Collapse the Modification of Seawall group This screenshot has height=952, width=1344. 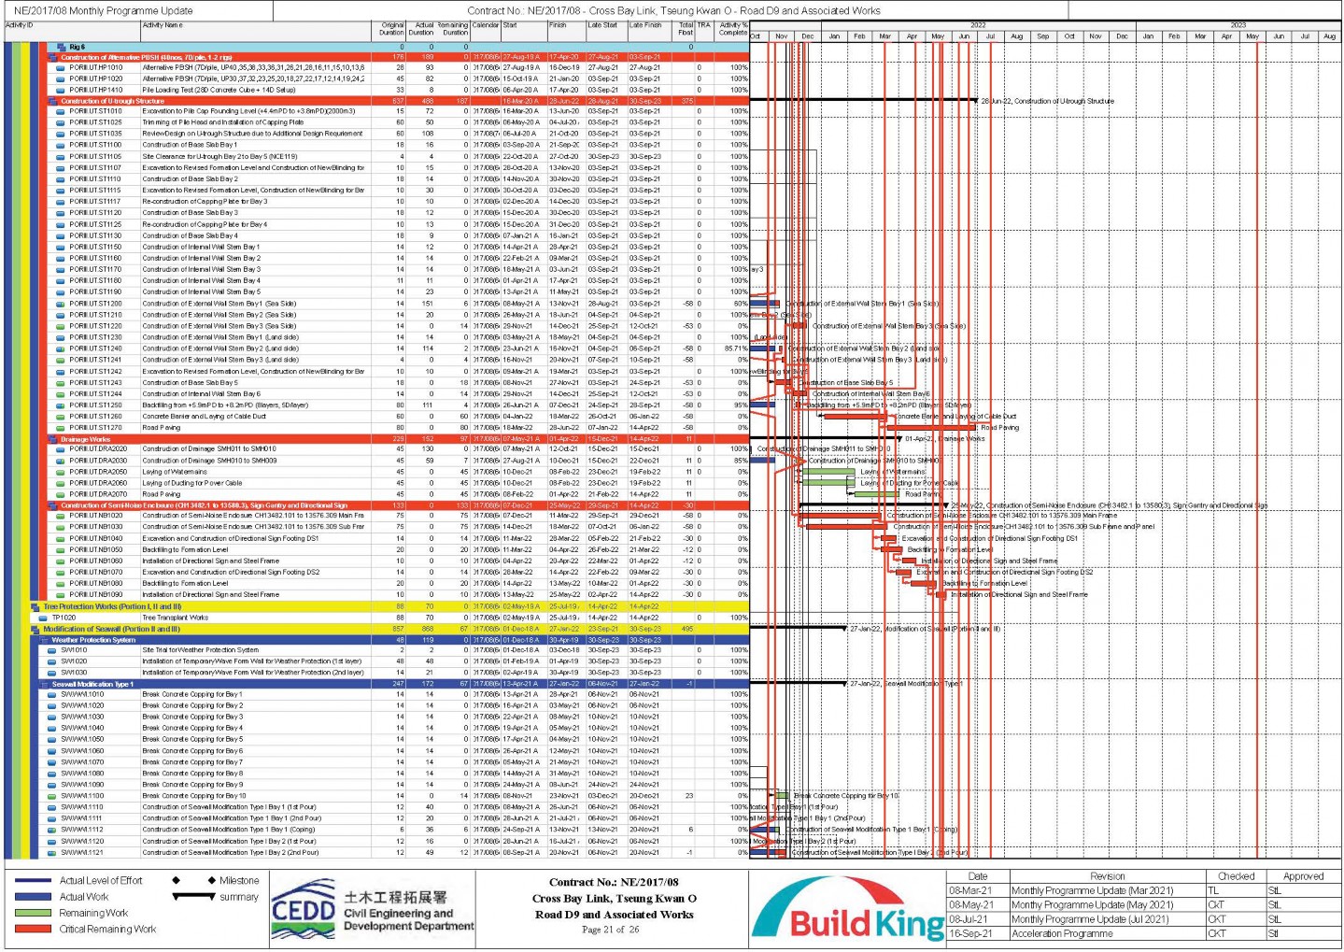[35, 630]
